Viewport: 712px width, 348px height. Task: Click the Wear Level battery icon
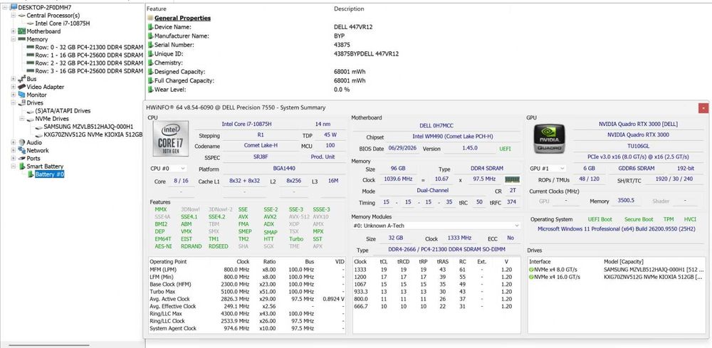(150, 90)
